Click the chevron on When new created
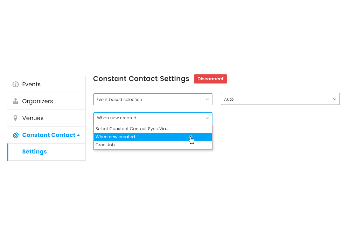Screen dimensions: 350x234 pos(207,118)
